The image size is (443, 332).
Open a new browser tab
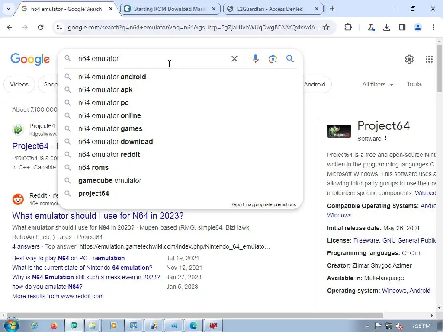click(x=332, y=9)
